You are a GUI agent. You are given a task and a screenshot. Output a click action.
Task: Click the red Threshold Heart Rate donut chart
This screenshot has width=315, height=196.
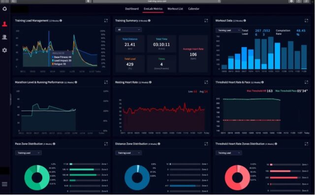click(237, 177)
